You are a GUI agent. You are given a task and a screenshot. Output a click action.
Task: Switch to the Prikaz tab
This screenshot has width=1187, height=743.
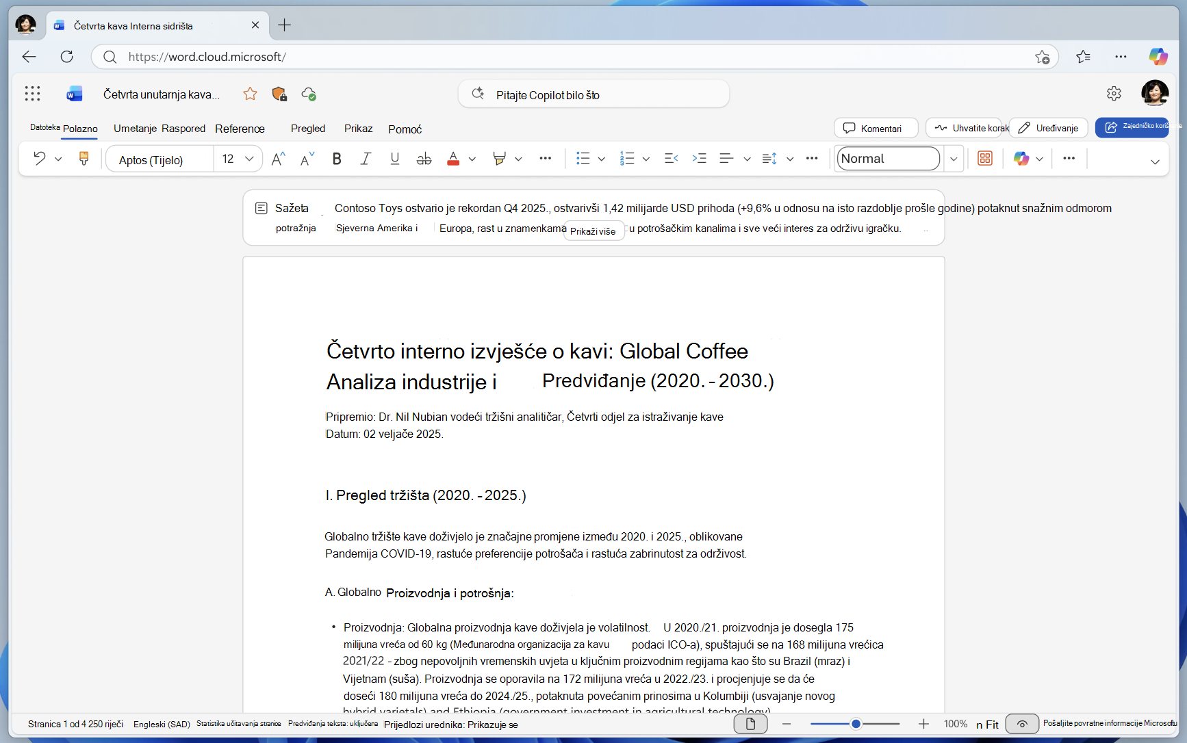(x=358, y=128)
